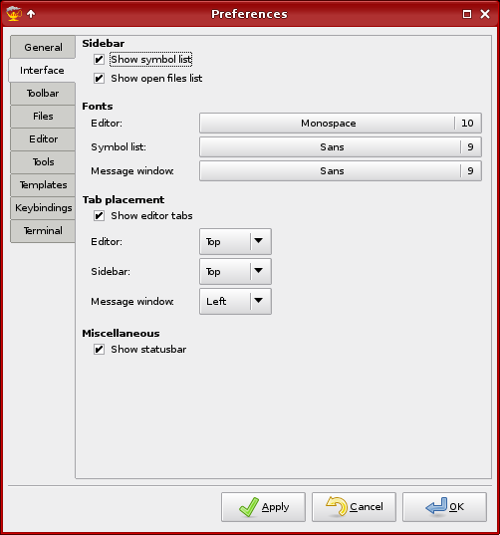Select the Terminal tab
Viewport: 500px width, 535px height.
tap(43, 231)
